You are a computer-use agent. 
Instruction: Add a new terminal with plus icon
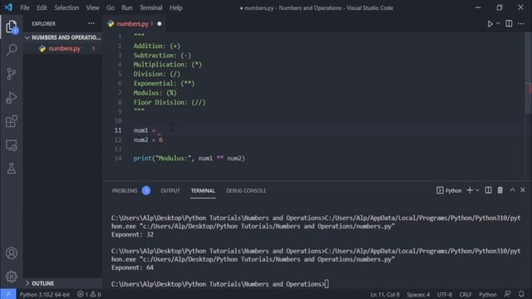(470, 190)
